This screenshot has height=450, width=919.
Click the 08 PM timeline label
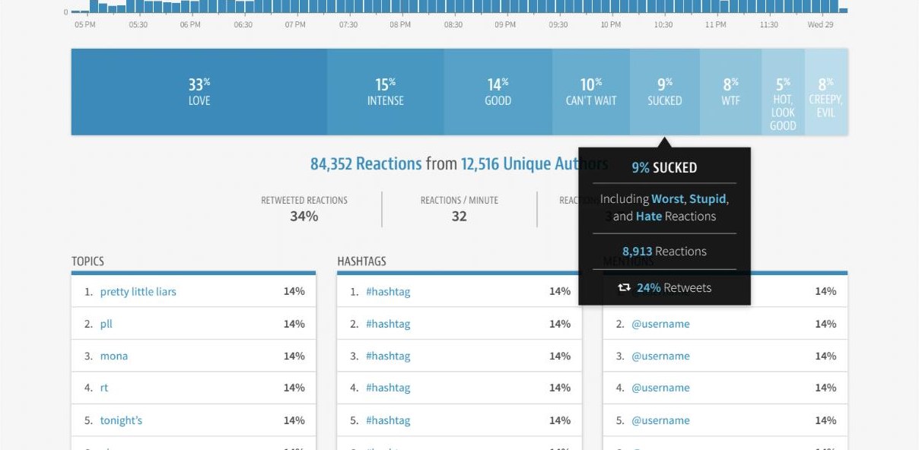[400, 25]
